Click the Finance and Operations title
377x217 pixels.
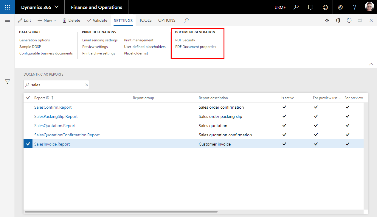(x=97, y=7)
